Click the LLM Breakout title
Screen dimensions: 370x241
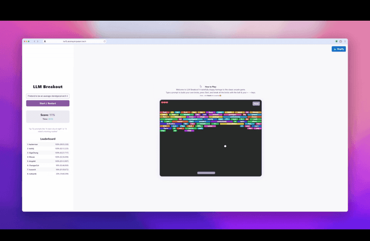[47, 86]
